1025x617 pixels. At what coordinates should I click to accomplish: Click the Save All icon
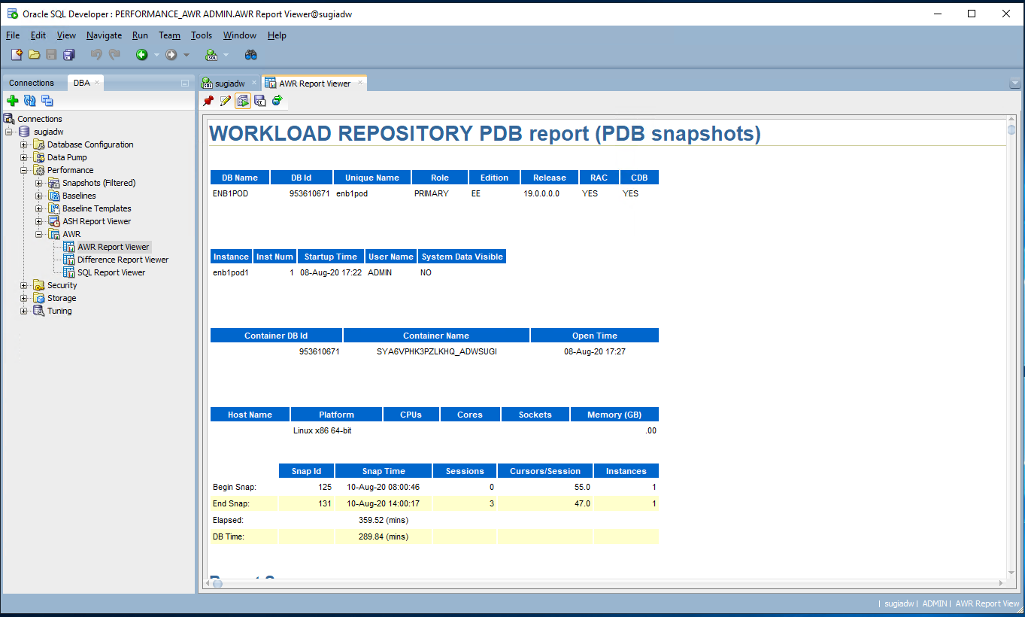[x=69, y=54]
